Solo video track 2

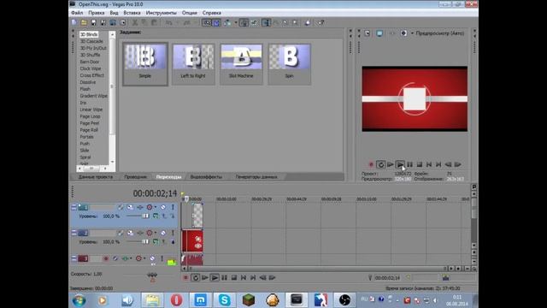pos(173,233)
